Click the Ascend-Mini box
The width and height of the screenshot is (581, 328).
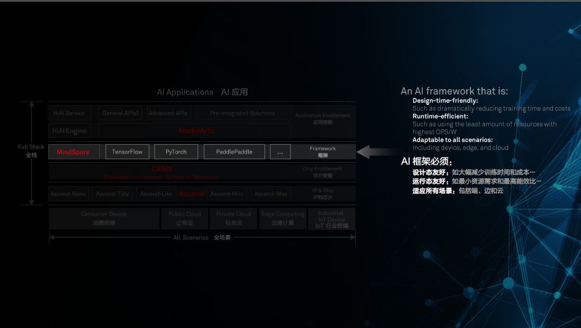(x=227, y=193)
